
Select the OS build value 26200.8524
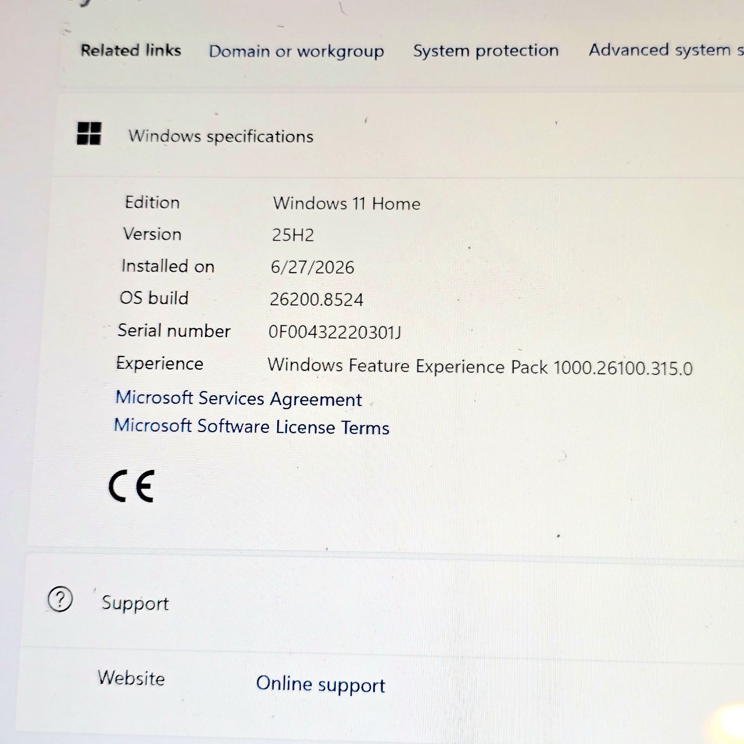click(x=316, y=299)
